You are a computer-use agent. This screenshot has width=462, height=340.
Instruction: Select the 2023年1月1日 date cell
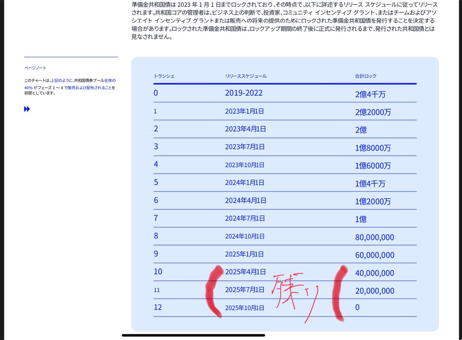[x=244, y=111]
